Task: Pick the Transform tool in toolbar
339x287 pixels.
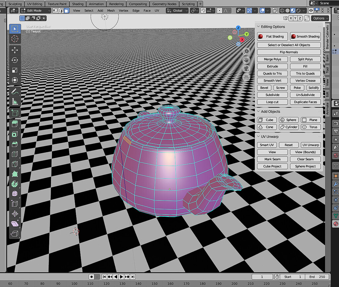Action: coord(15,80)
